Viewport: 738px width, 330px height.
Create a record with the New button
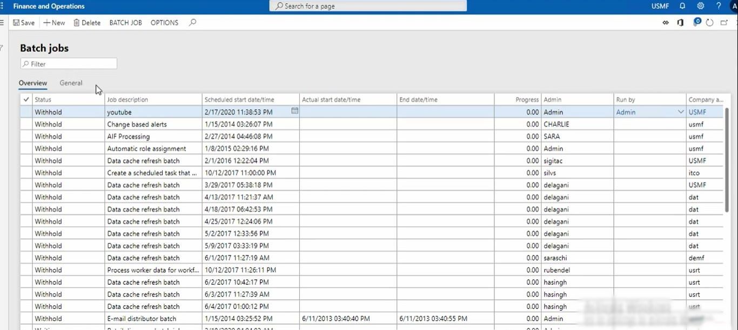pos(53,23)
